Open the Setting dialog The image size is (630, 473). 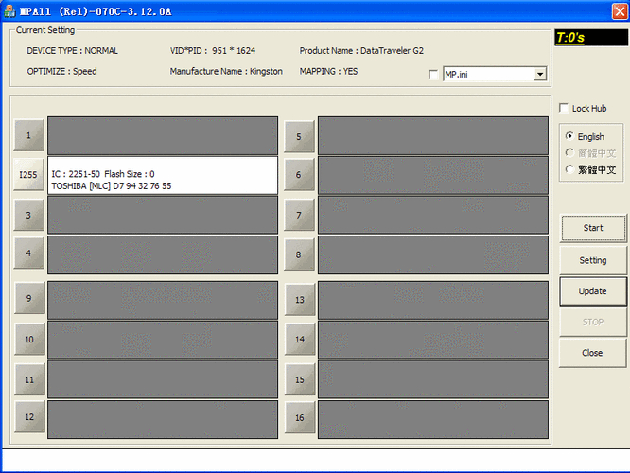tap(592, 260)
